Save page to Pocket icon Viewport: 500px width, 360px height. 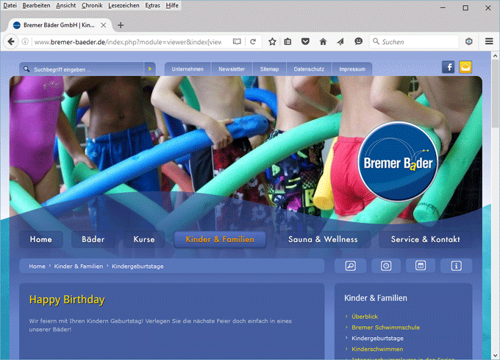305,41
